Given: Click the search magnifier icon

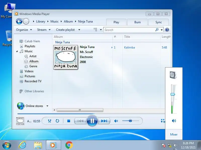Looking at the screenshot, I should click(x=157, y=30).
